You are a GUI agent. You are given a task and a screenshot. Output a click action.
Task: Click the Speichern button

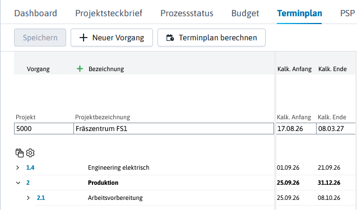point(40,38)
